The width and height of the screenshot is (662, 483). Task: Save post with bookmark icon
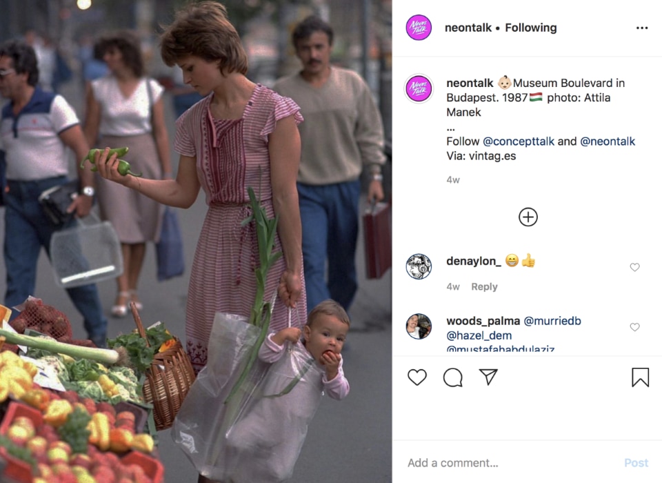click(x=640, y=377)
